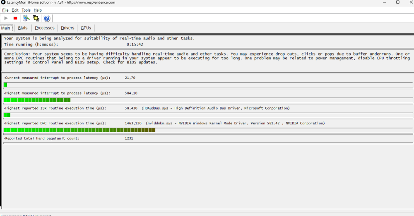Screen dimensions: 414x216
Task: Click the highest ISR execution time bar
Action: pyautogui.click(x=7, y=115)
